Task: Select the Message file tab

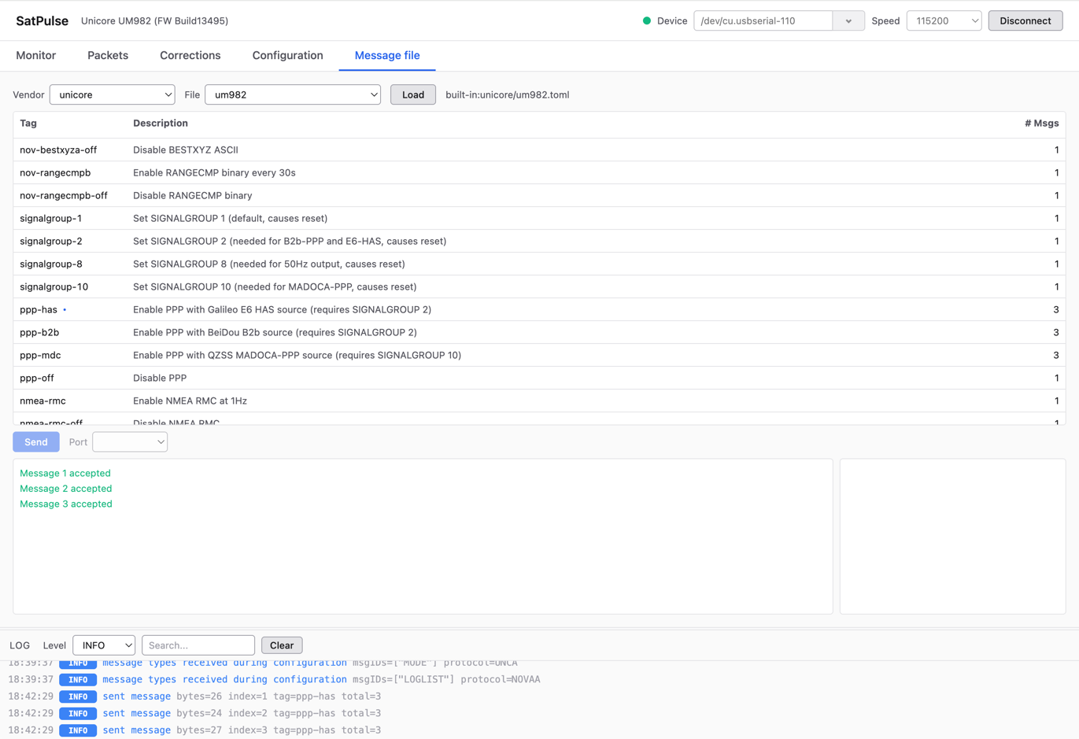Action: pyautogui.click(x=387, y=55)
